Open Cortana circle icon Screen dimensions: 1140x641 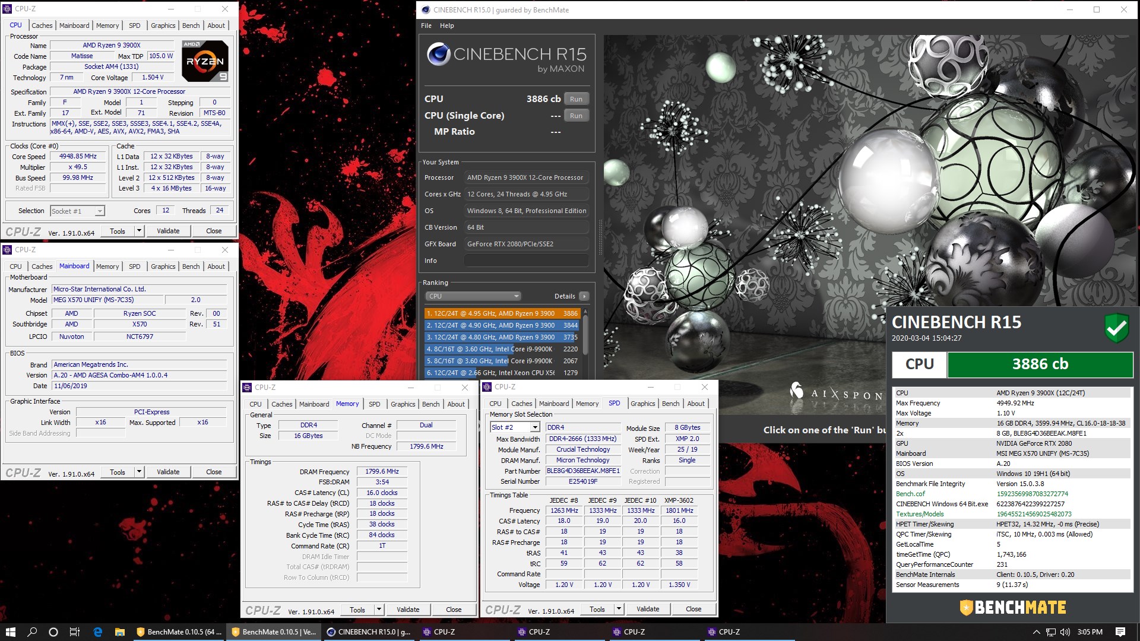coord(53,632)
